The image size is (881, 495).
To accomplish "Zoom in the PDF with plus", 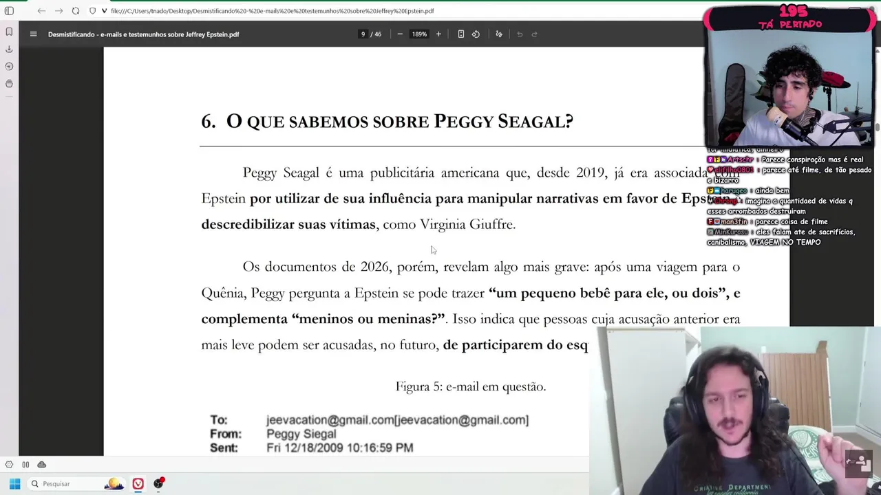I will point(438,34).
